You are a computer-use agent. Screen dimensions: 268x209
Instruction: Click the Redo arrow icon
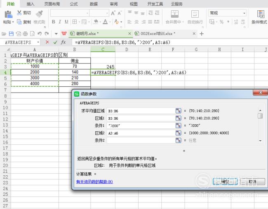coord(47,34)
